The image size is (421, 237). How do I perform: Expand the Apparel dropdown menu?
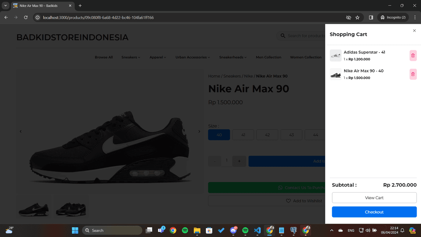[158, 57]
